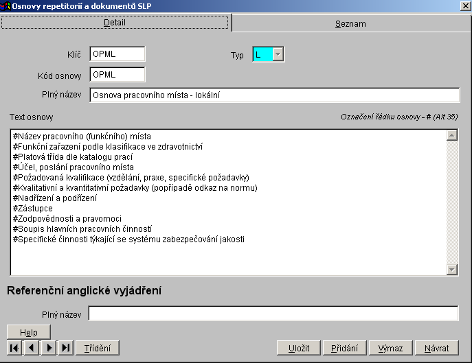The height and width of the screenshot is (363, 472).
Task: Jump to the last record
Action: coord(65,348)
